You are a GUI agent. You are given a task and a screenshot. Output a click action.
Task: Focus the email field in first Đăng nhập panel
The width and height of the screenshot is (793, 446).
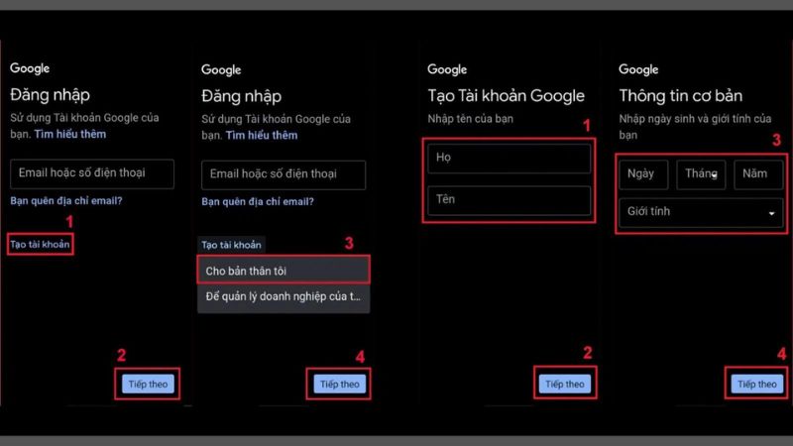pyautogui.click(x=92, y=173)
